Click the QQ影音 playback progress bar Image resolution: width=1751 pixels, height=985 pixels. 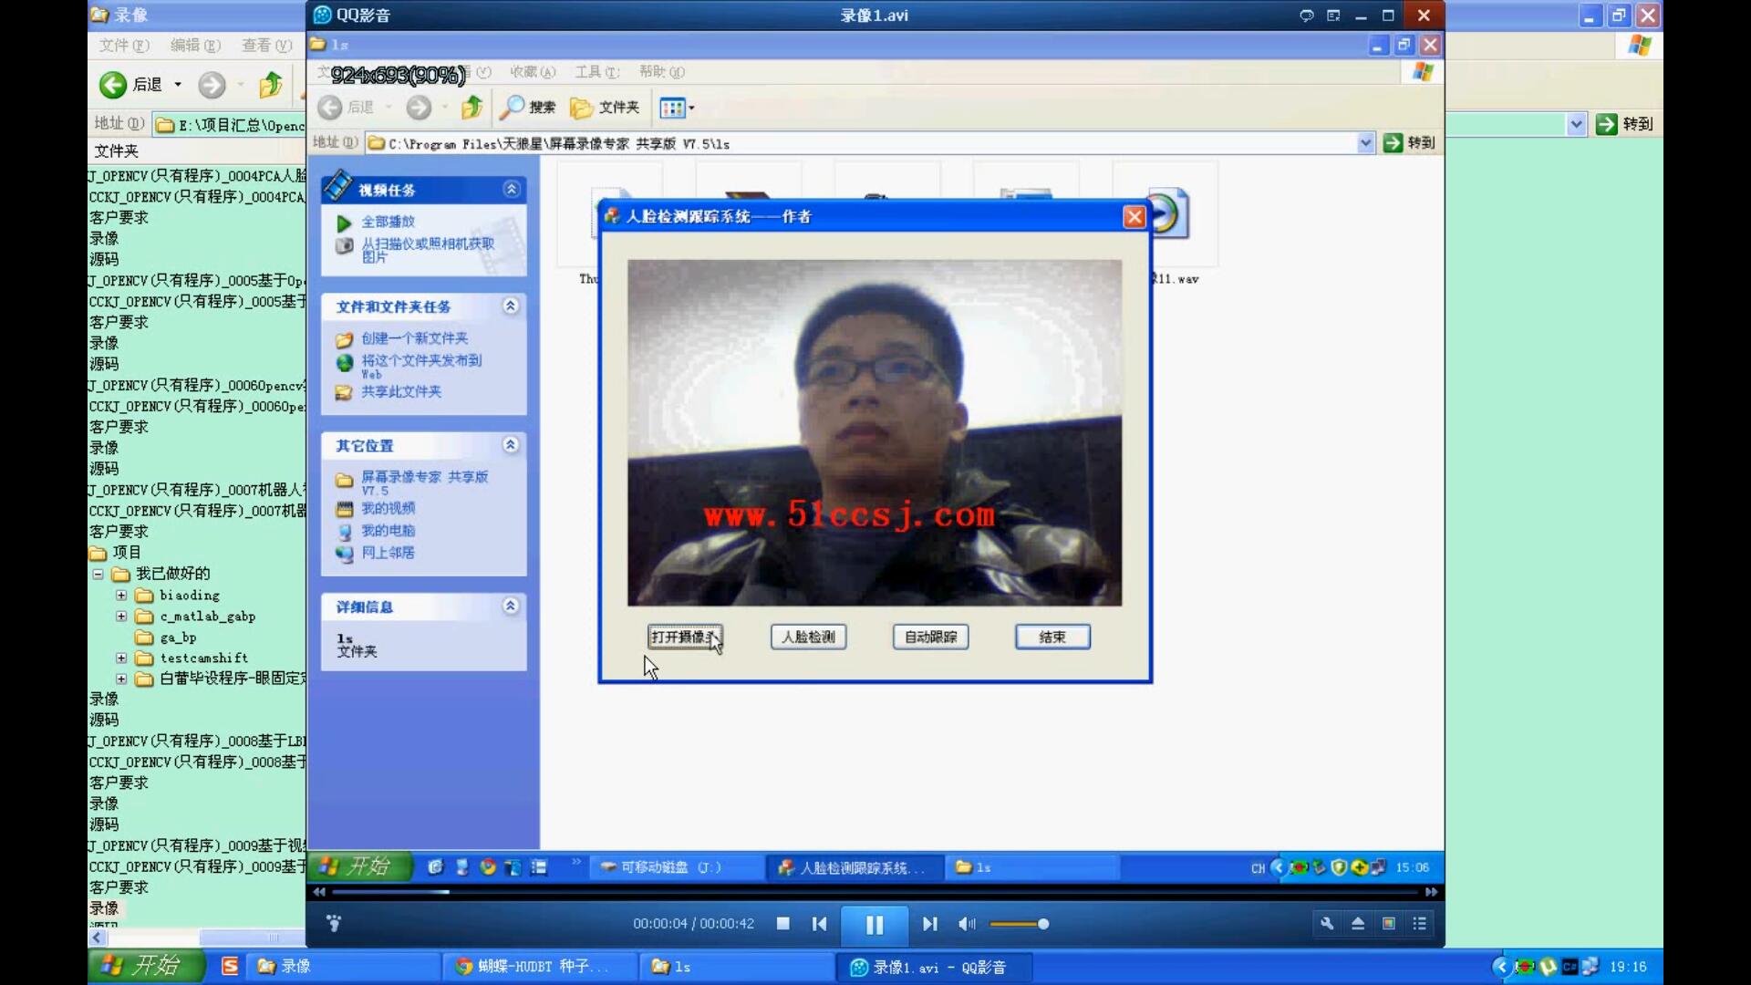click(874, 892)
